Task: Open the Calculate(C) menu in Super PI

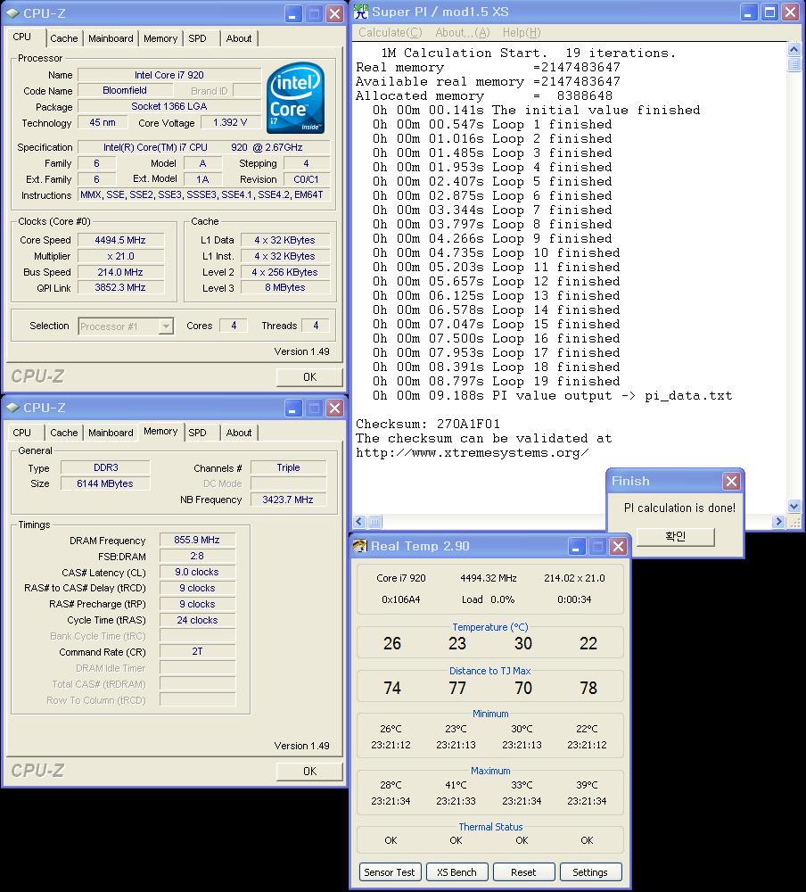Action: click(391, 32)
